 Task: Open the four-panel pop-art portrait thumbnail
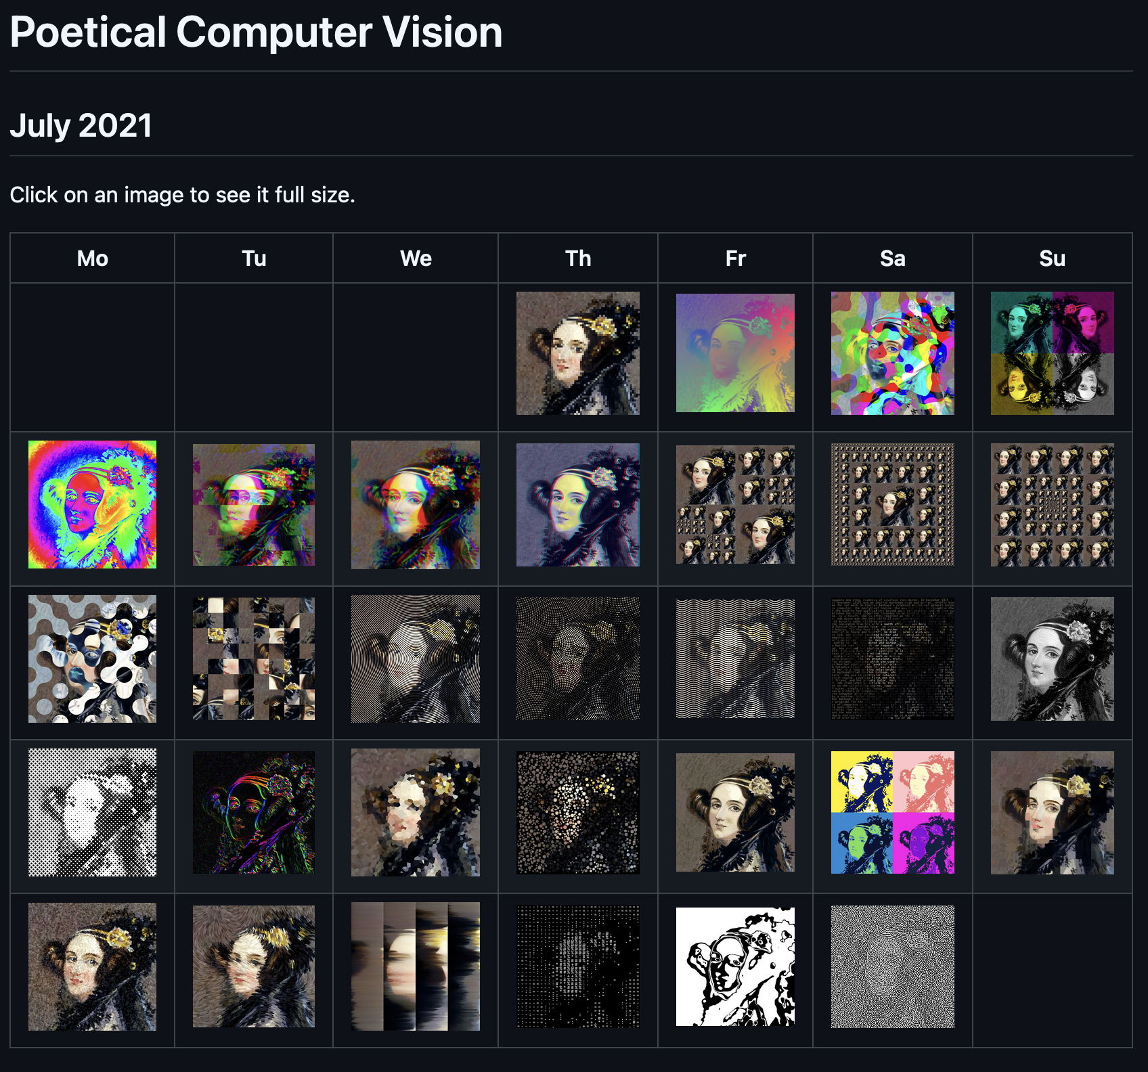click(893, 813)
